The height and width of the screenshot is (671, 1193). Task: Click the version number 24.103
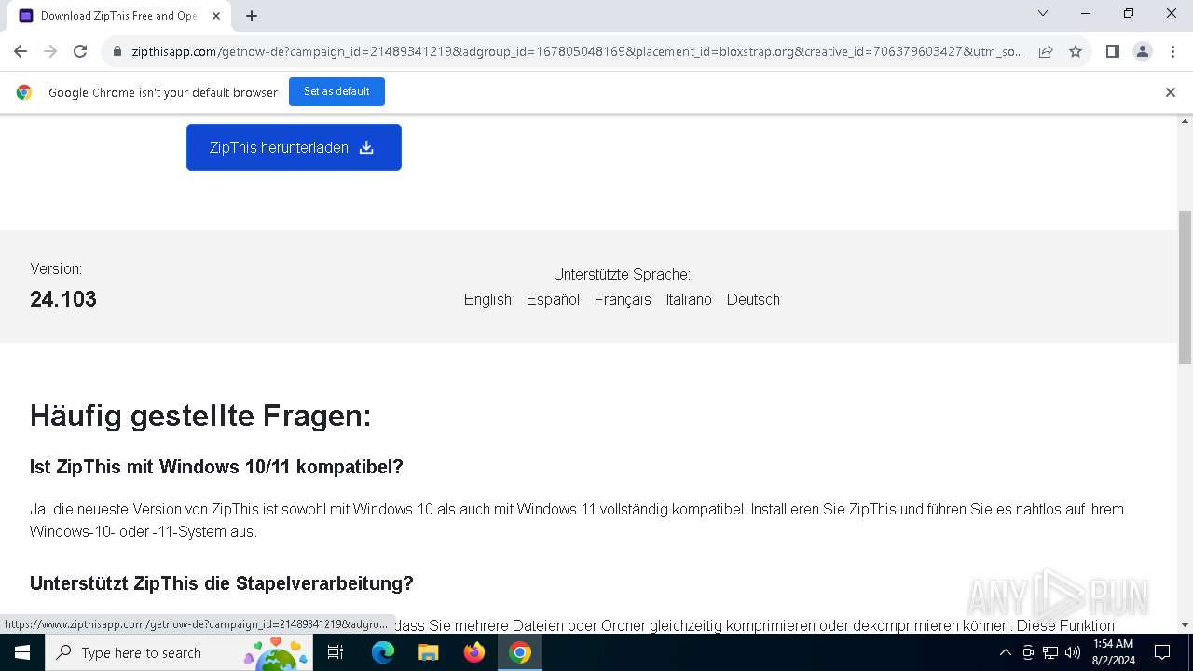tap(63, 299)
